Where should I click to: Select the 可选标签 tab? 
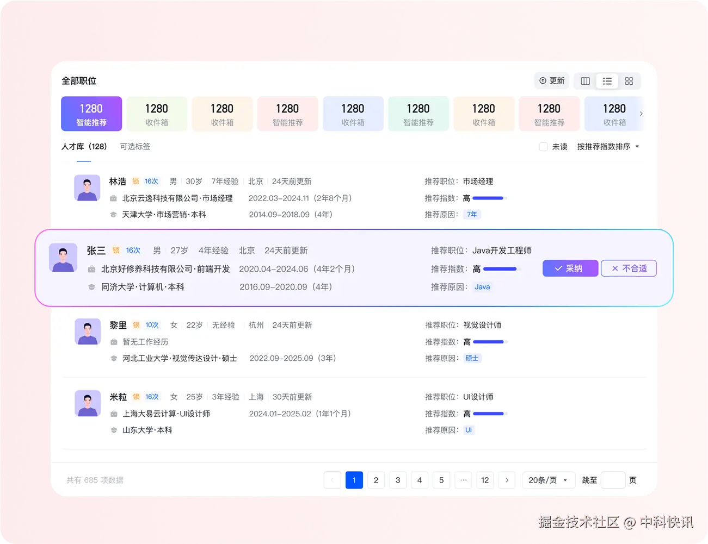[135, 147]
